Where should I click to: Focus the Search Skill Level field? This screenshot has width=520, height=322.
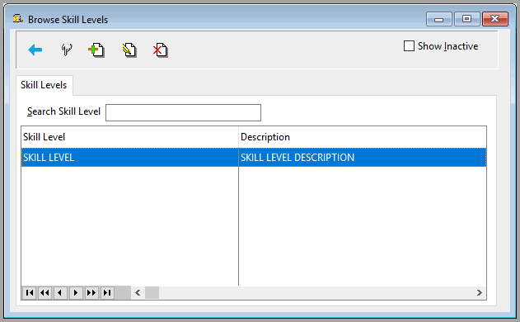pos(184,112)
